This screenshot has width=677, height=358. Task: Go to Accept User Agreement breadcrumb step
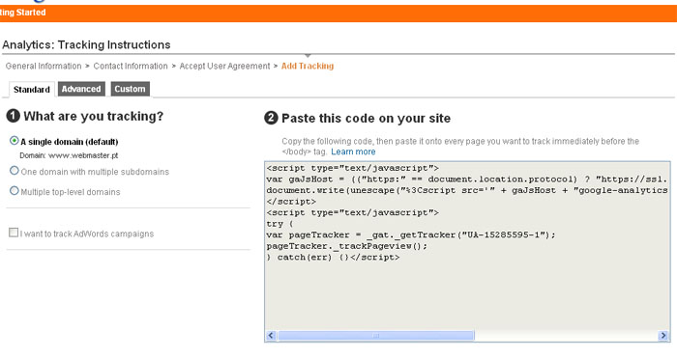[x=224, y=66]
